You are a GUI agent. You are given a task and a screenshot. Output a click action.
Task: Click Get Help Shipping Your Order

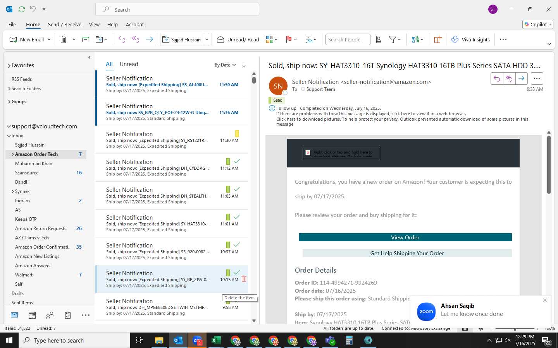(407, 253)
